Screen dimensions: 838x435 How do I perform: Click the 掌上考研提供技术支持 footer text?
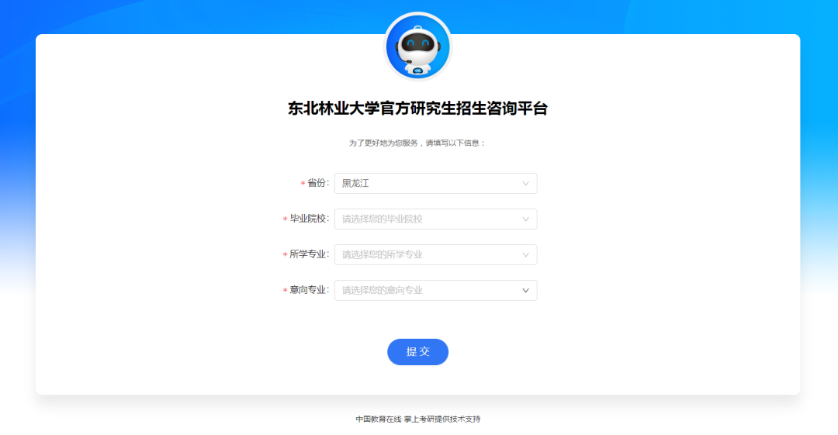click(442, 419)
